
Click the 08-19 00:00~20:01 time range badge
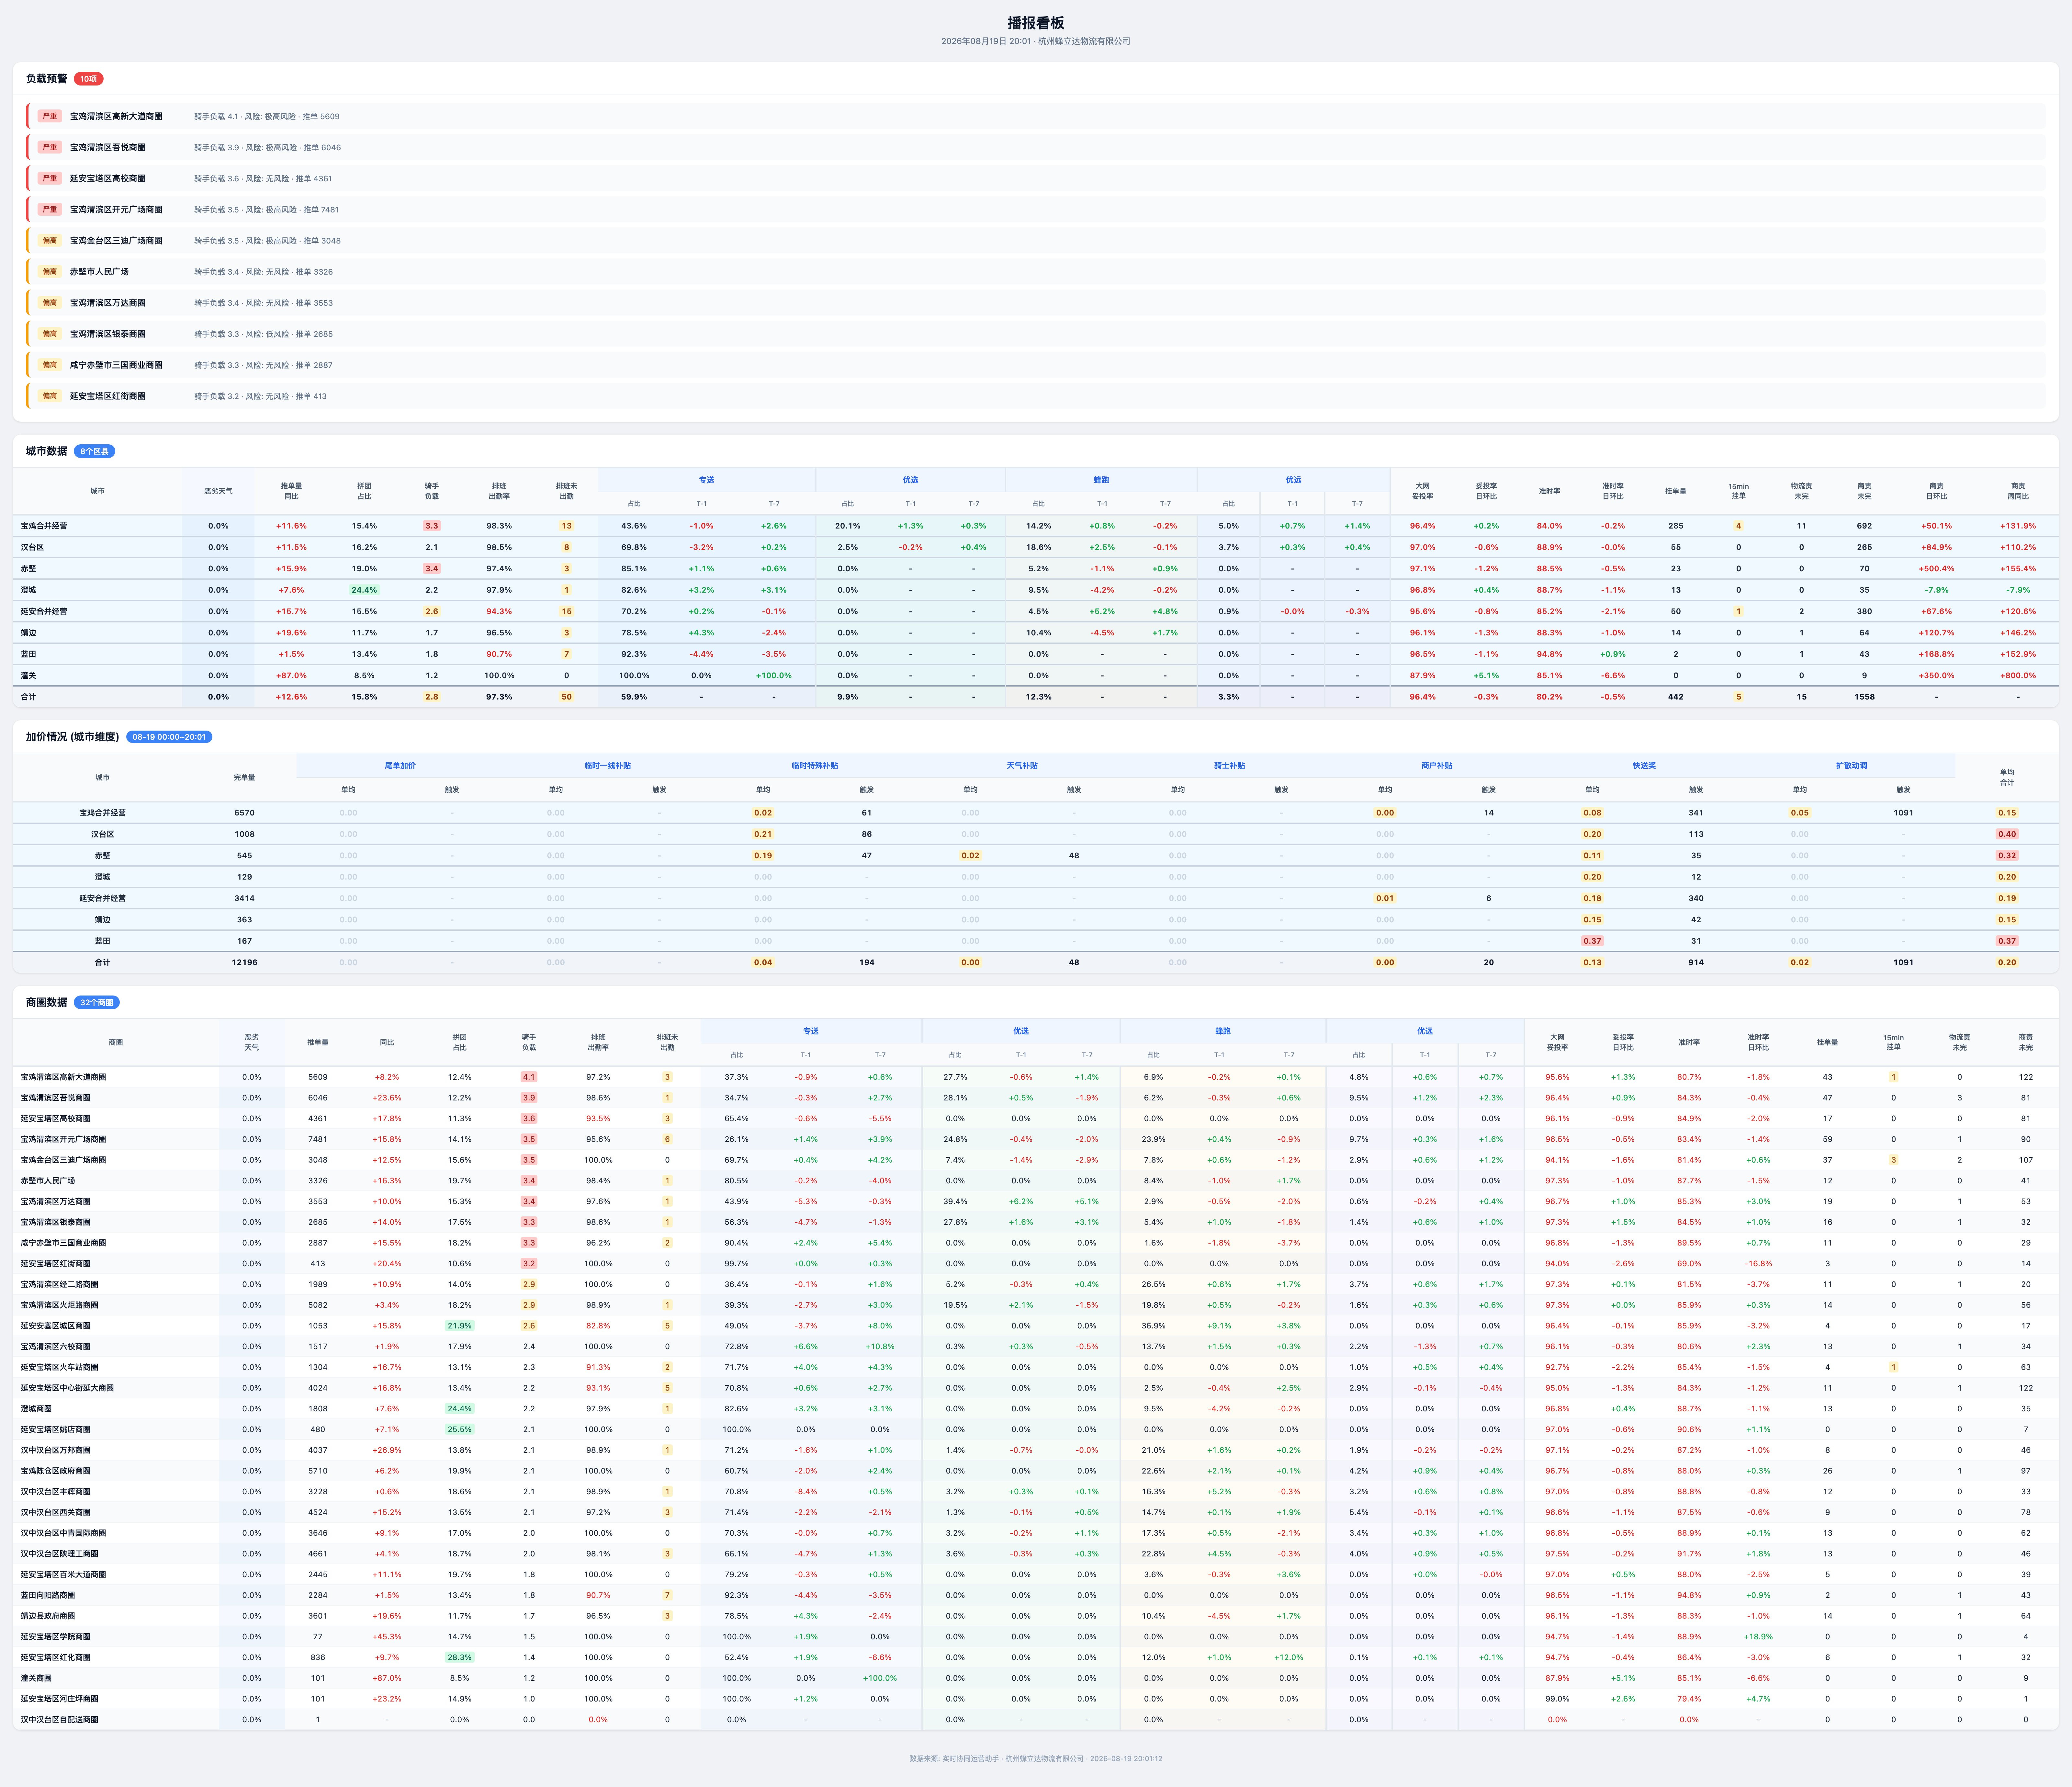[x=169, y=737]
